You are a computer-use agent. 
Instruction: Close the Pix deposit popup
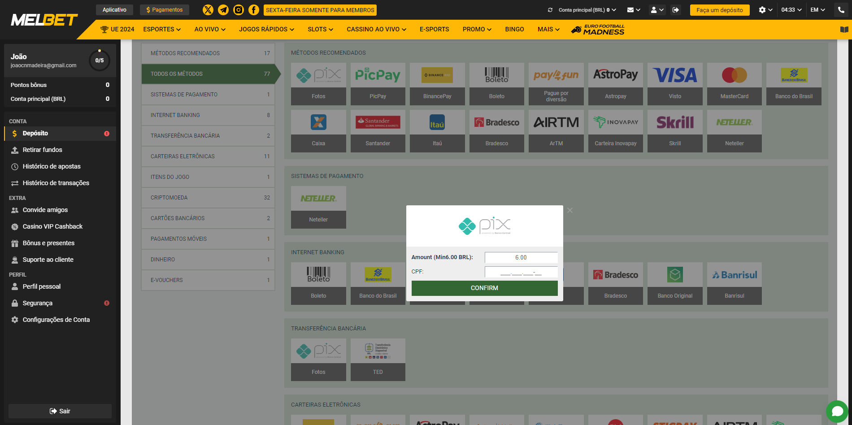coord(570,210)
